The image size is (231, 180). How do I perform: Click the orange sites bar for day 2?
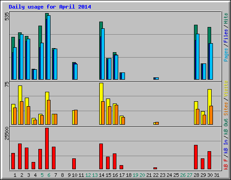(x=22, y=113)
